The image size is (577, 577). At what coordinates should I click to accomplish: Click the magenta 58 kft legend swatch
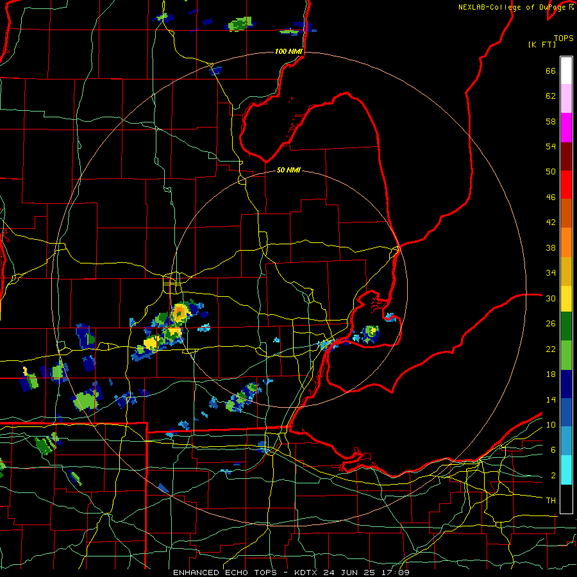pos(566,128)
